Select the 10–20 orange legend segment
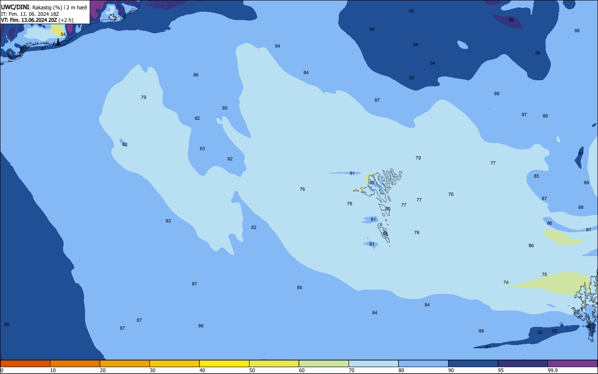 pos(75,363)
